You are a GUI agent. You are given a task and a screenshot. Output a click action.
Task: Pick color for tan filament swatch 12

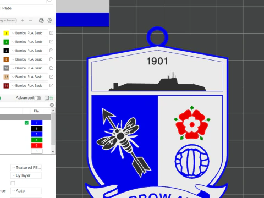[6, 76]
